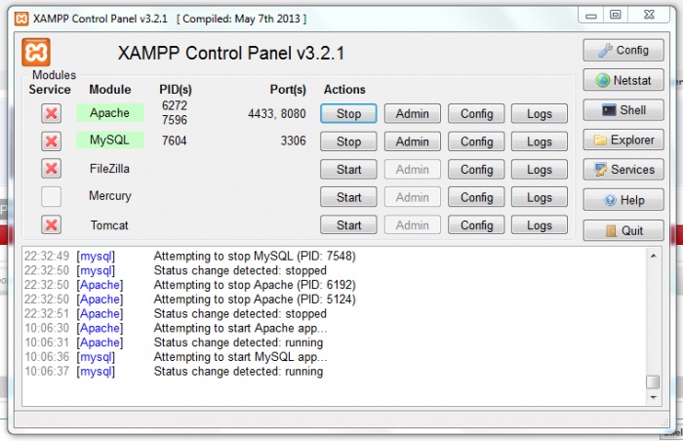The width and height of the screenshot is (683, 441).
Task: Click MySQL port 3306 text
Action: (293, 140)
